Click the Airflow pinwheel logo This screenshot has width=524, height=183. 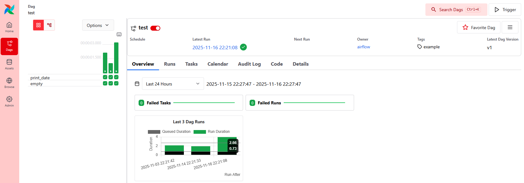click(9, 9)
